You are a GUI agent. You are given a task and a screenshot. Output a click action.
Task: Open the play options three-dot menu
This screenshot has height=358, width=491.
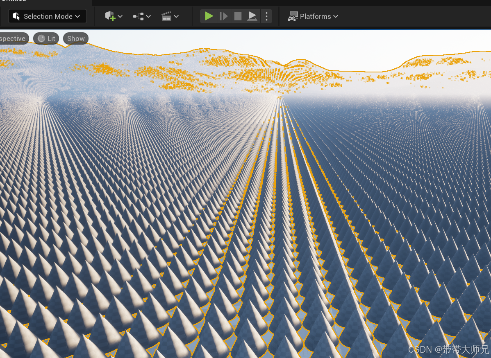point(266,16)
